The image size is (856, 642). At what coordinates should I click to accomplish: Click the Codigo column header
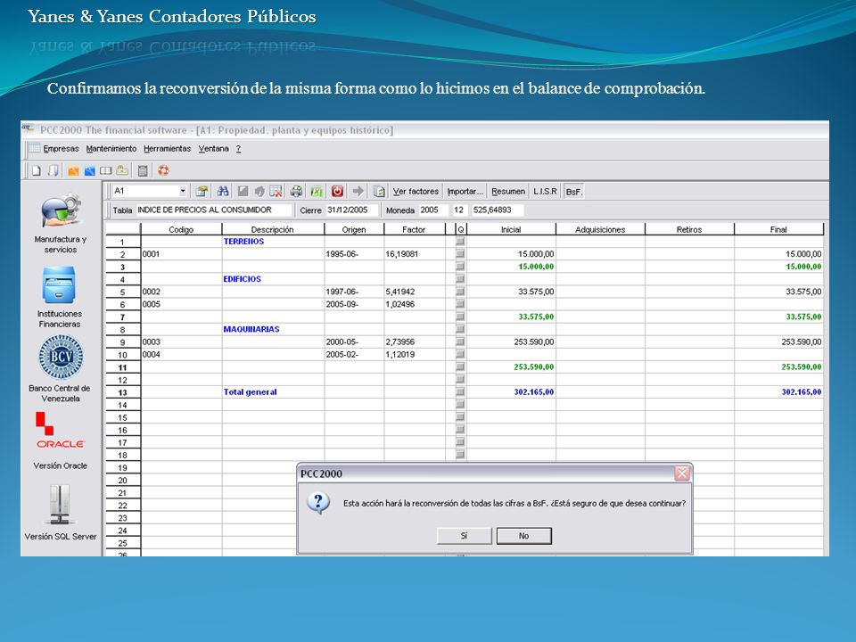[181, 229]
